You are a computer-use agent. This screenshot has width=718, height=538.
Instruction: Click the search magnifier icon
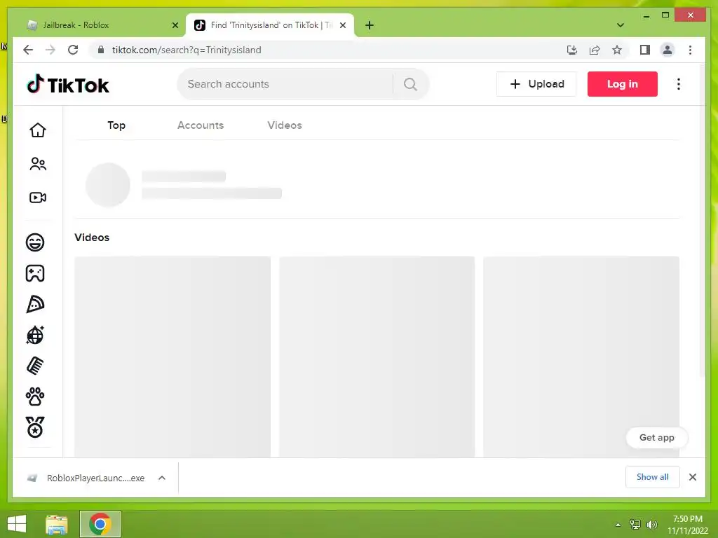(410, 84)
